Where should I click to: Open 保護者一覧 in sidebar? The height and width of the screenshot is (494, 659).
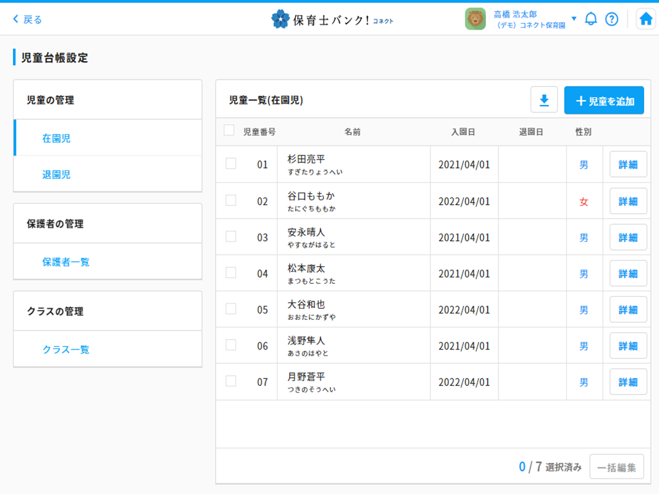65,262
